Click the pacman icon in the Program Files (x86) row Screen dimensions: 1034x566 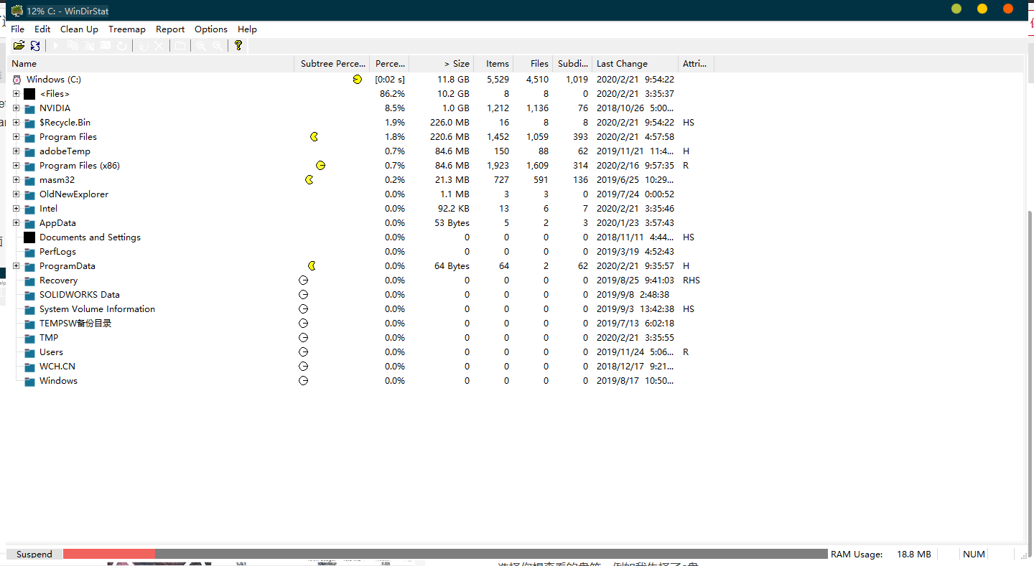[321, 166]
